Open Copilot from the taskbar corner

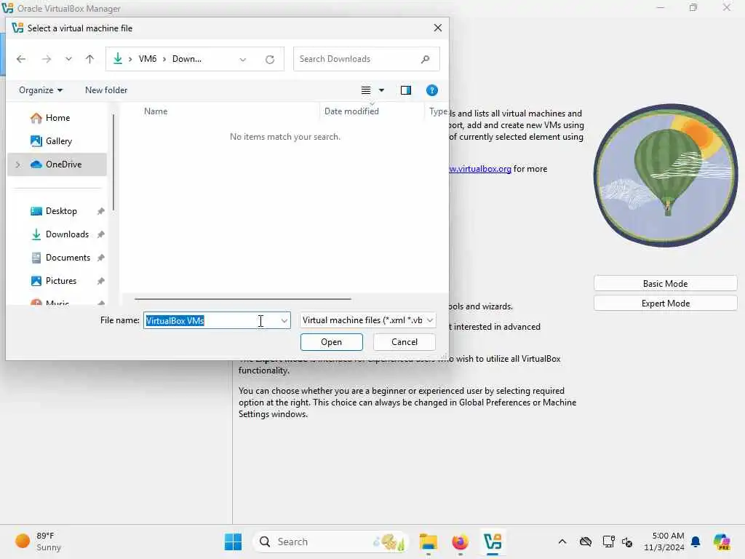point(721,542)
